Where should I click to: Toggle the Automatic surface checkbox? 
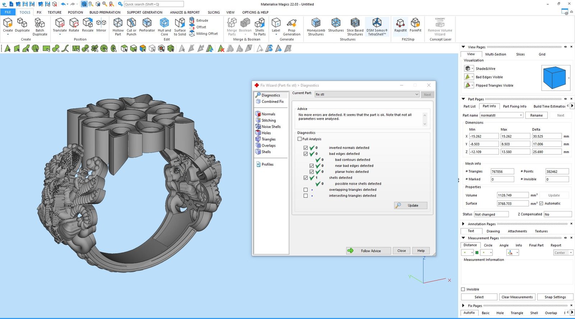[541, 203]
